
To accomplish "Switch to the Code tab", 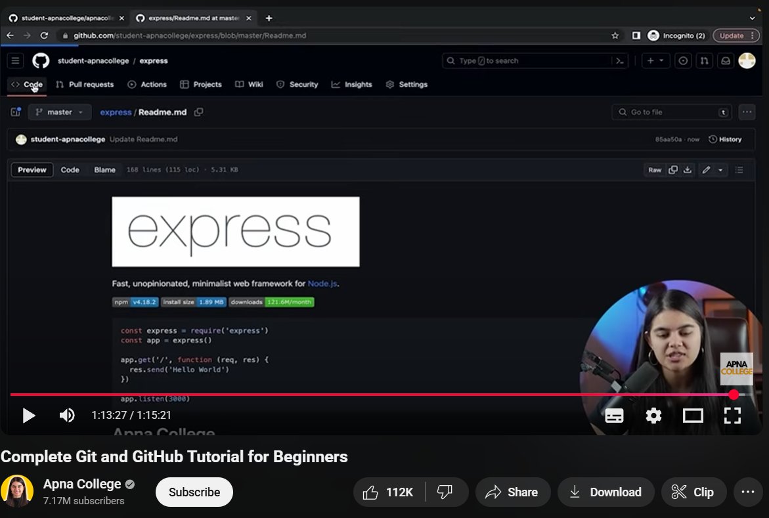I will [27, 85].
